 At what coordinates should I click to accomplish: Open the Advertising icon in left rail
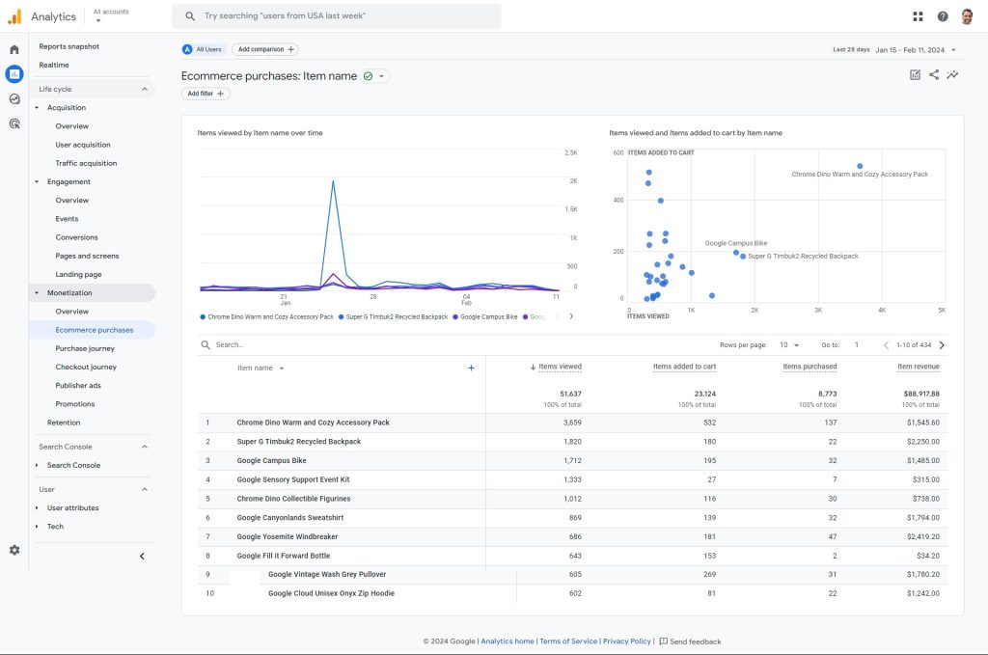coord(14,123)
